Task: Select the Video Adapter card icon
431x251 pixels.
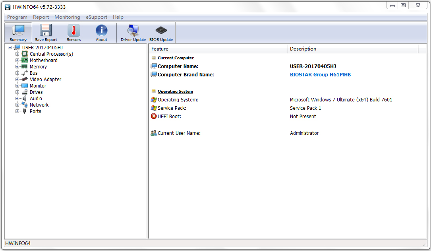Action: [x=25, y=79]
